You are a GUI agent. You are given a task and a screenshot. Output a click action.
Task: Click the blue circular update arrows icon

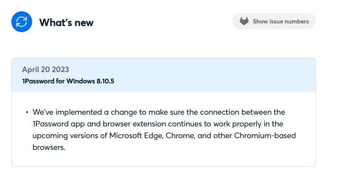click(x=22, y=22)
